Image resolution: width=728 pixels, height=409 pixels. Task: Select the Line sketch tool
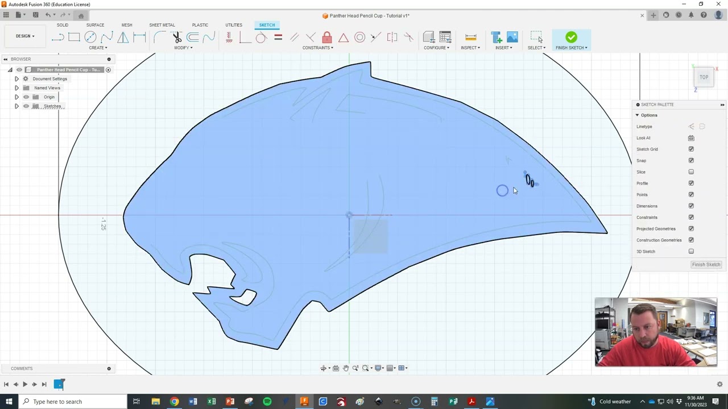click(x=57, y=37)
